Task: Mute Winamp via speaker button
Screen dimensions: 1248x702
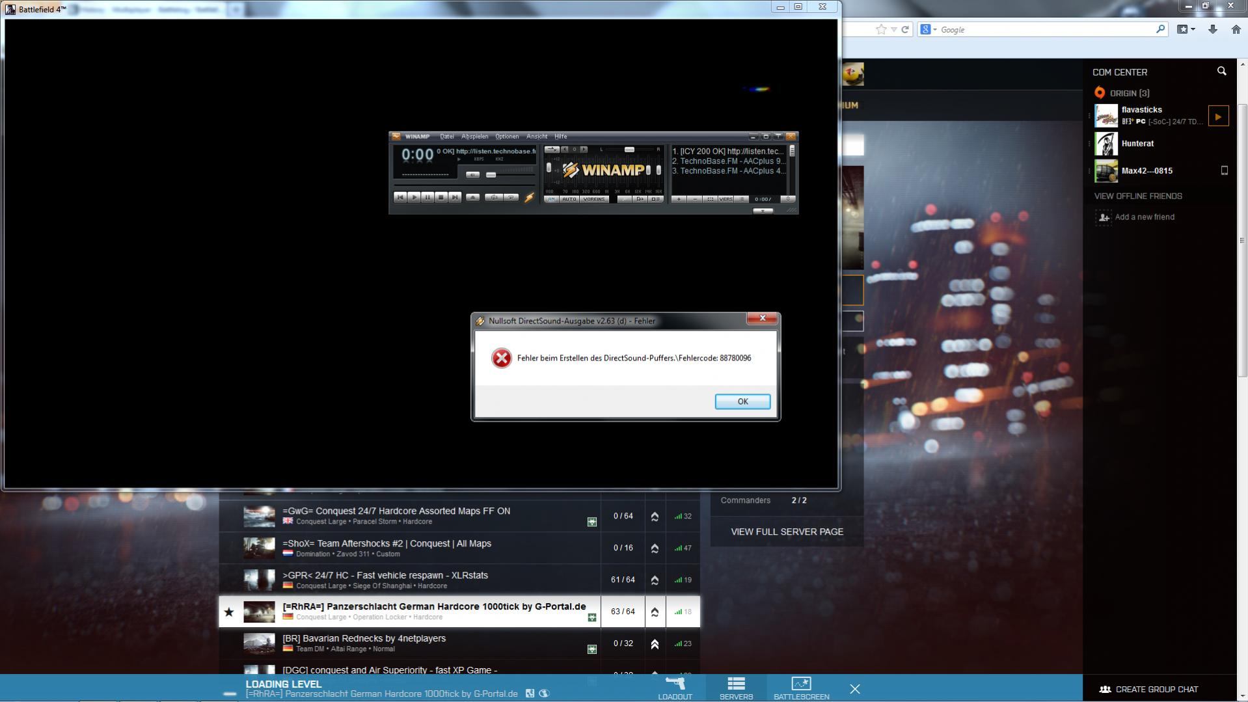Action: coord(472,175)
